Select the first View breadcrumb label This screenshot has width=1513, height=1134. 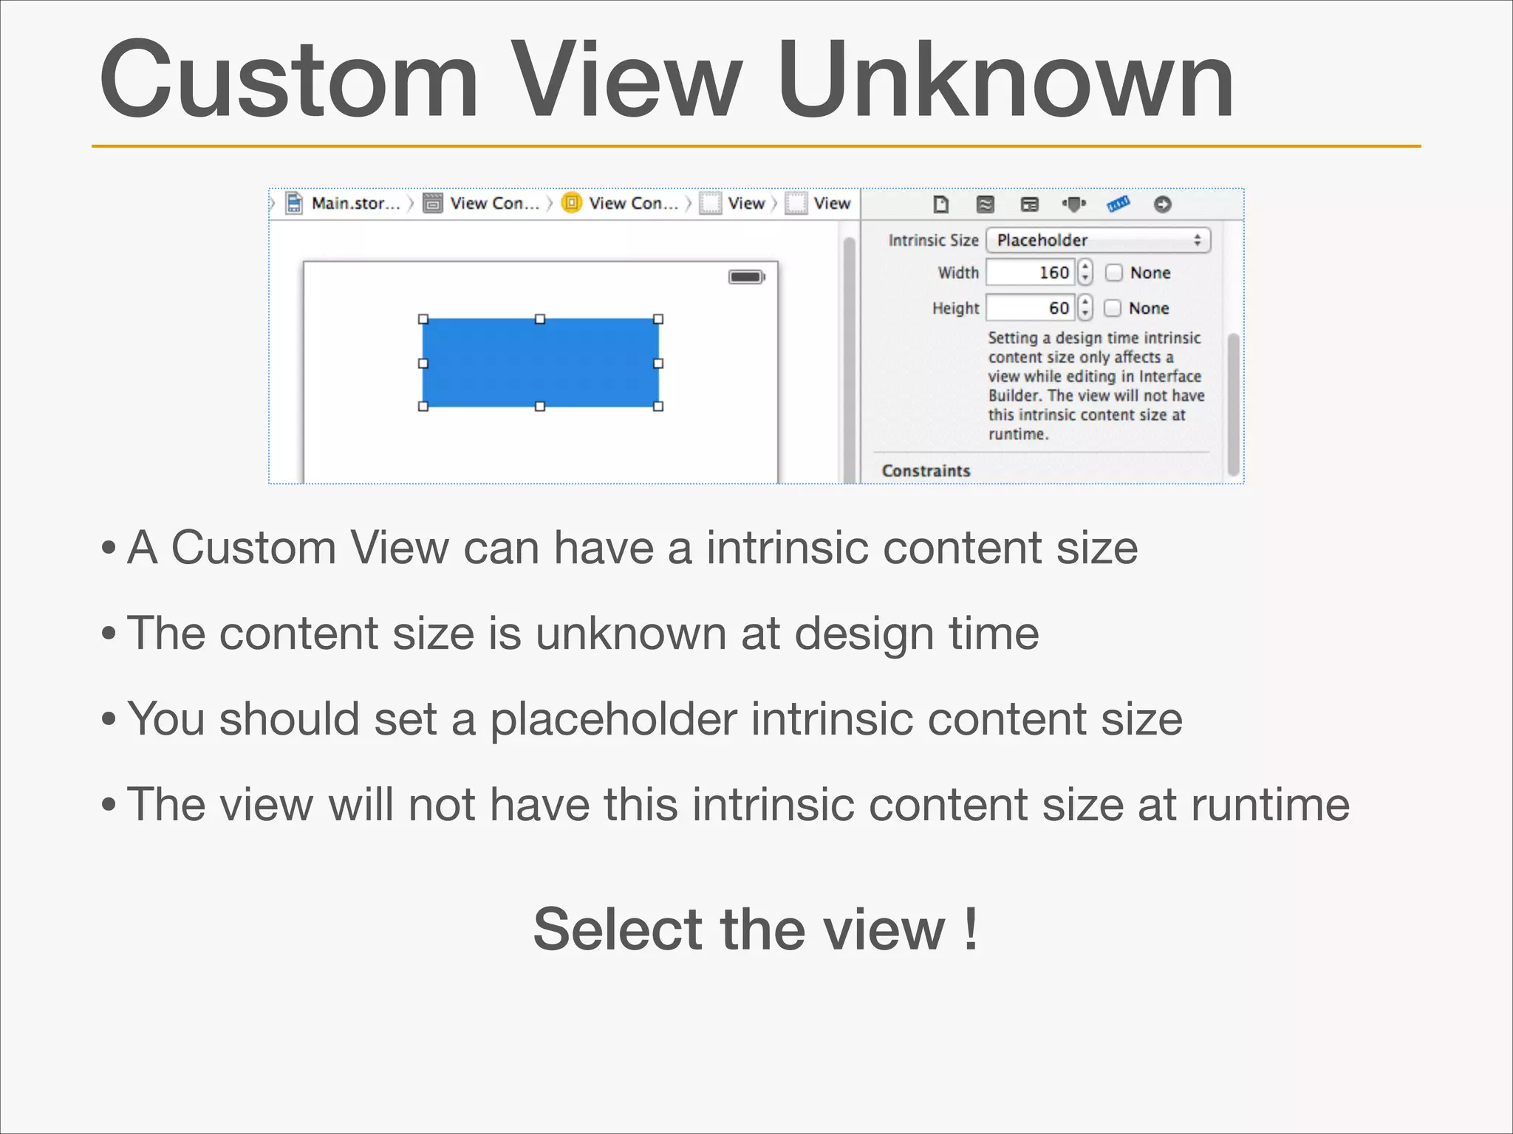(746, 203)
